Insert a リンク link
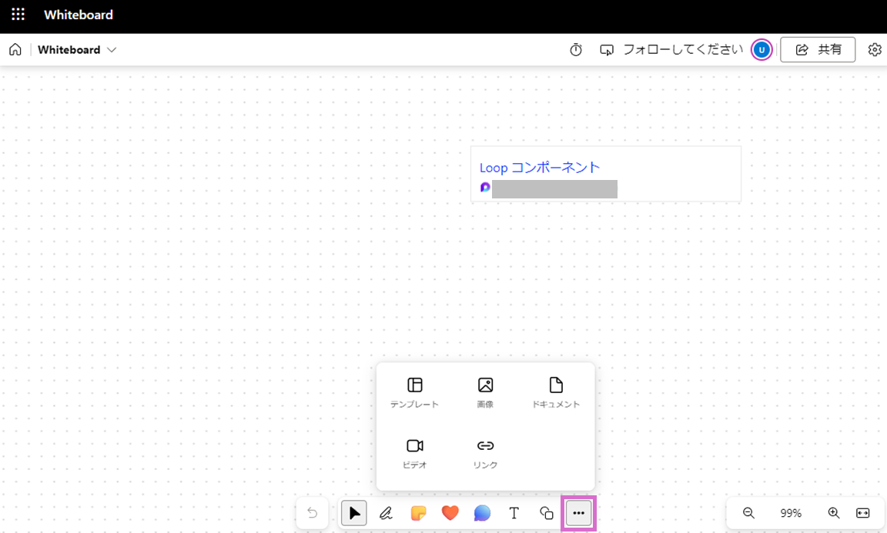The height and width of the screenshot is (533, 887). [x=485, y=453]
